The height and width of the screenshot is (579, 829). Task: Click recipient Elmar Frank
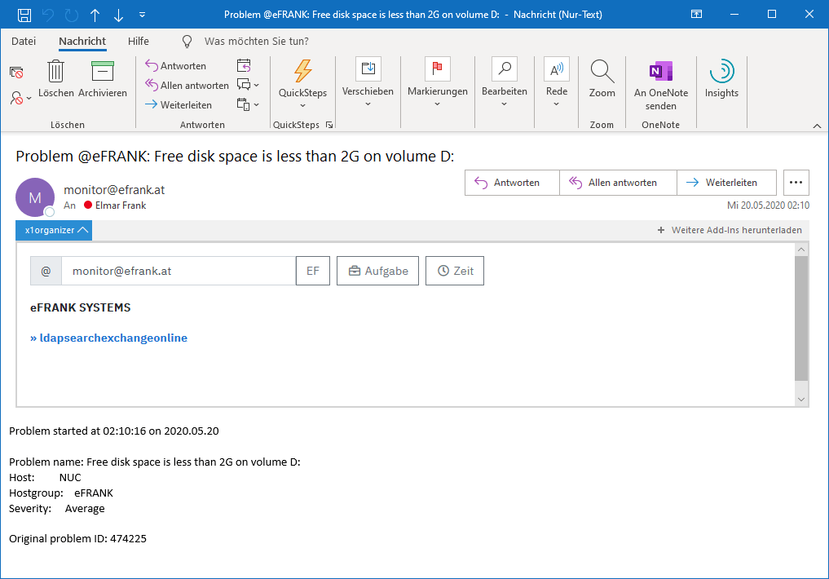tap(121, 206)
